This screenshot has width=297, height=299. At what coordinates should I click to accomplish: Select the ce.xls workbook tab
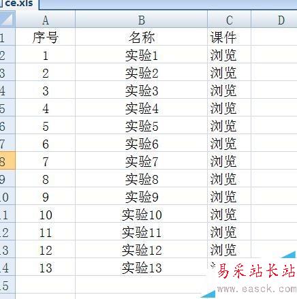pyautogui.click(x=19, y=3)
